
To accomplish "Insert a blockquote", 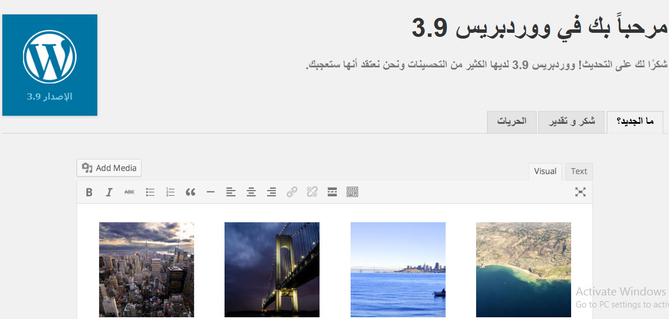I will click(191, 192).
